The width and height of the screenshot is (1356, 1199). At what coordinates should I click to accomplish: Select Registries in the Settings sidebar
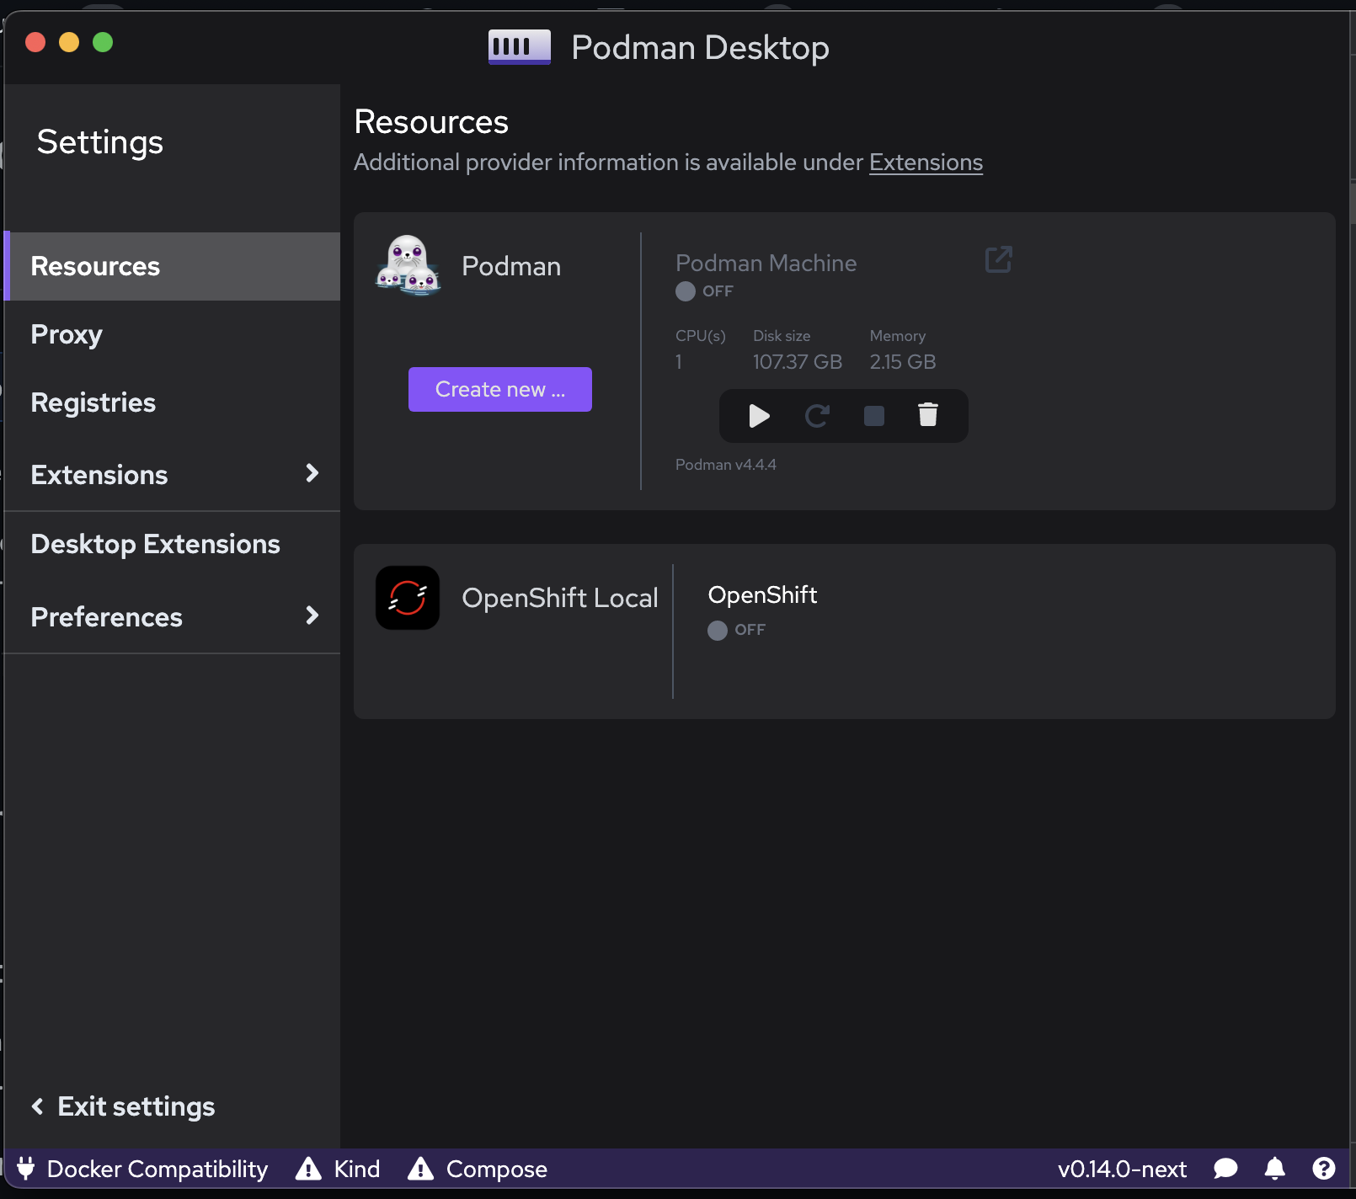click(93, 402)
